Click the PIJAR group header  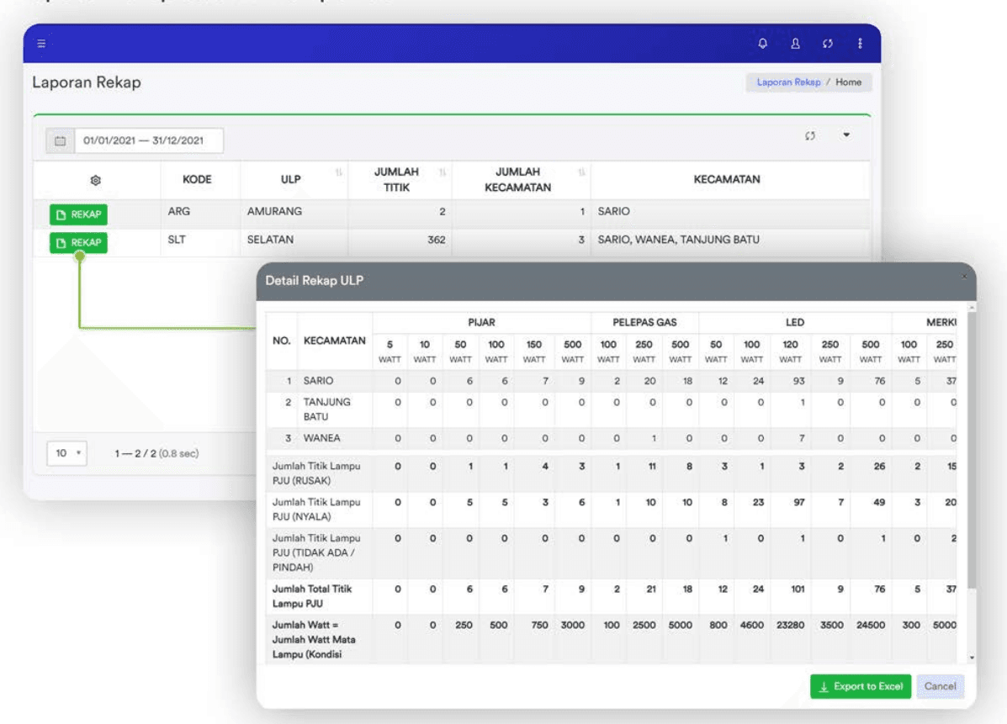pos(481,322)
